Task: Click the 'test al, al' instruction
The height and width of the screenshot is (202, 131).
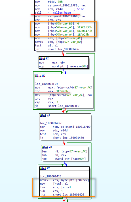Action: 46,46
